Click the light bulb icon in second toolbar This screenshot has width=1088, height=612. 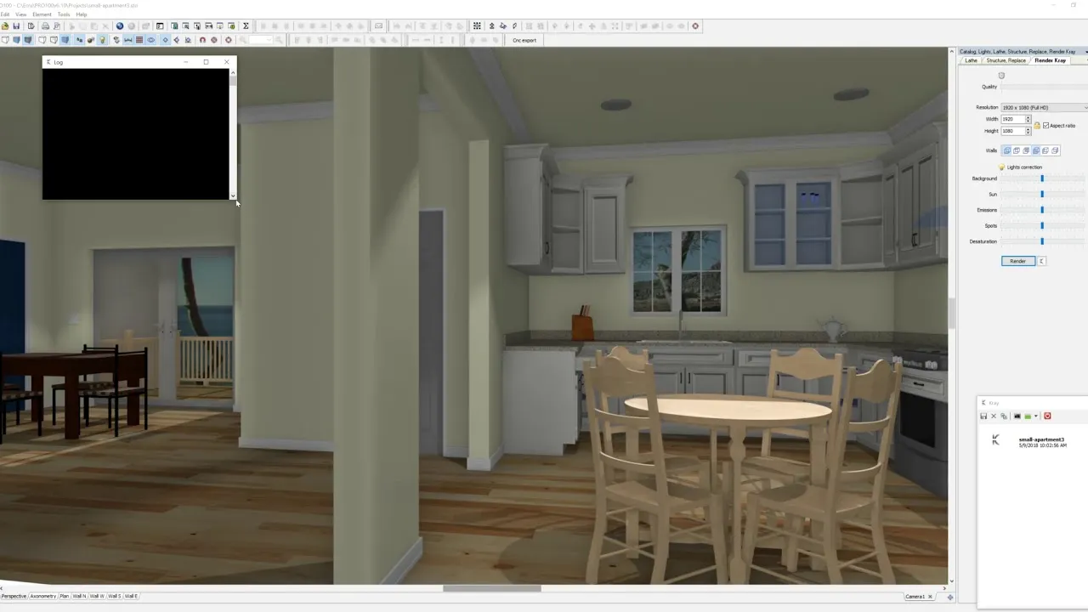[x=102, y=40]
